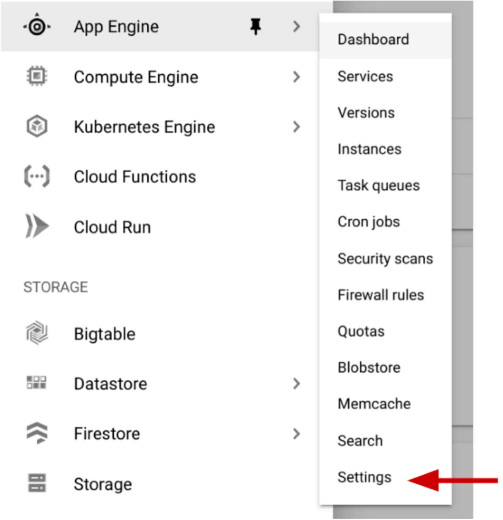The image size is (503, 520).
Task: Click the Kubernetes Engine hexagon icon
Action: pos(37,126)
